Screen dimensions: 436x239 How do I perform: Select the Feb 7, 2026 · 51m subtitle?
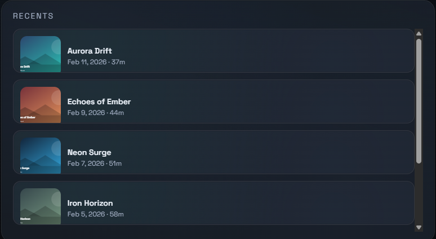pos(95,163)
